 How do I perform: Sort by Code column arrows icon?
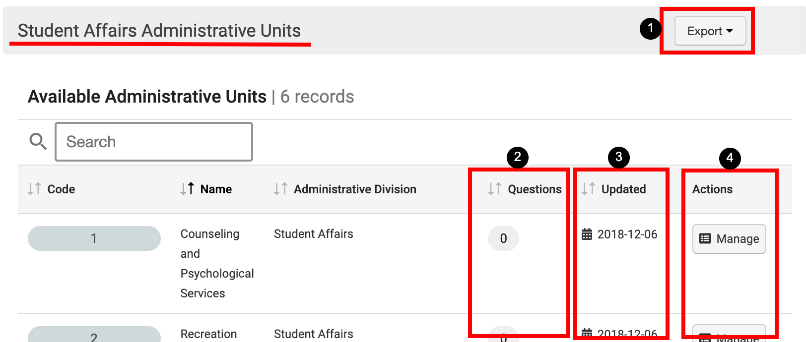pyautogui.click(x=34, y=189)
